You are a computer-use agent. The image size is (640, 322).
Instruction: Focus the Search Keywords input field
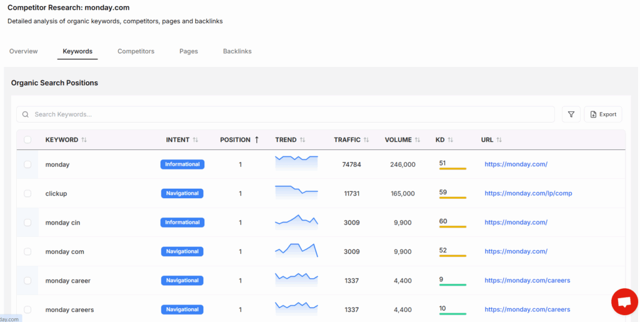[x=286, y=114]
